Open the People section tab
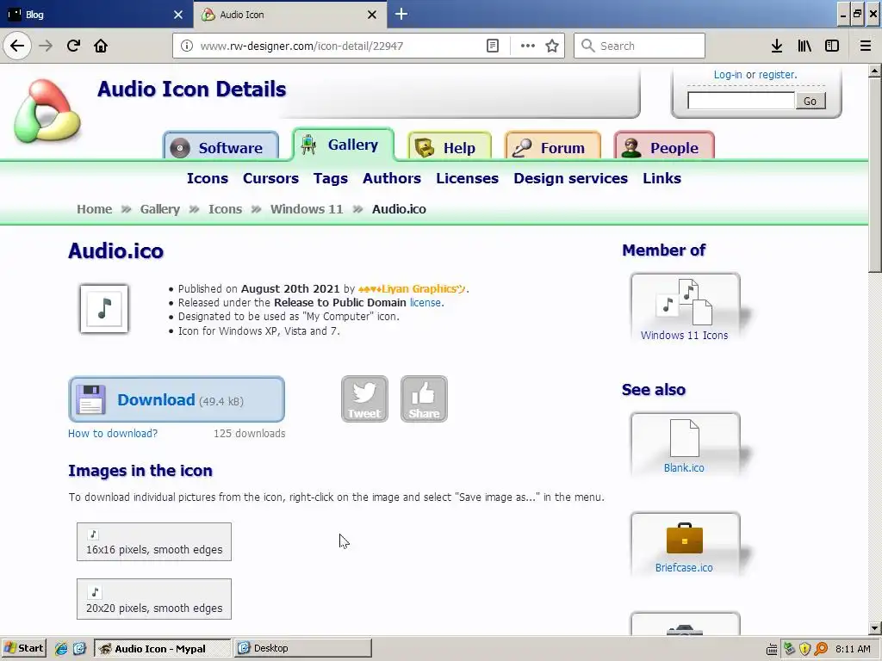Image resolution: width=882 pixels, height=661 pixels. (664, 147)
